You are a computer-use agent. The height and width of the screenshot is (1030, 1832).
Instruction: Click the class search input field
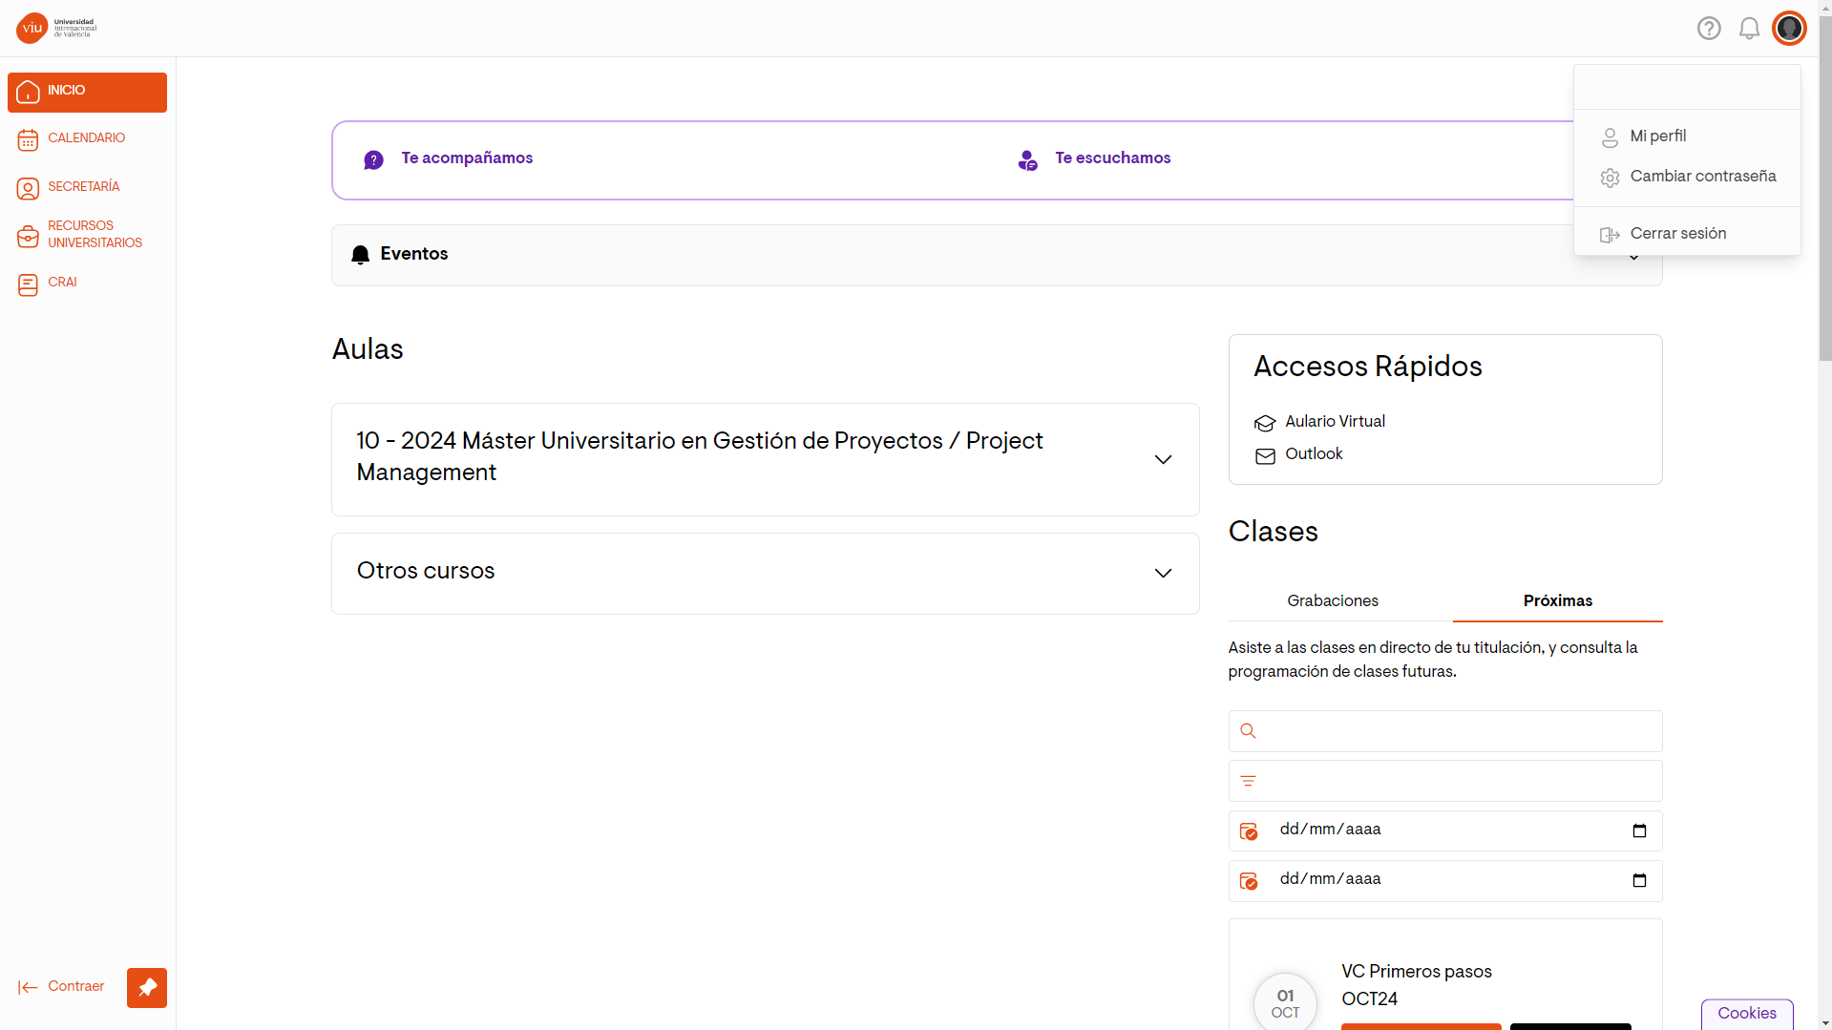[x=1445, y=731]
